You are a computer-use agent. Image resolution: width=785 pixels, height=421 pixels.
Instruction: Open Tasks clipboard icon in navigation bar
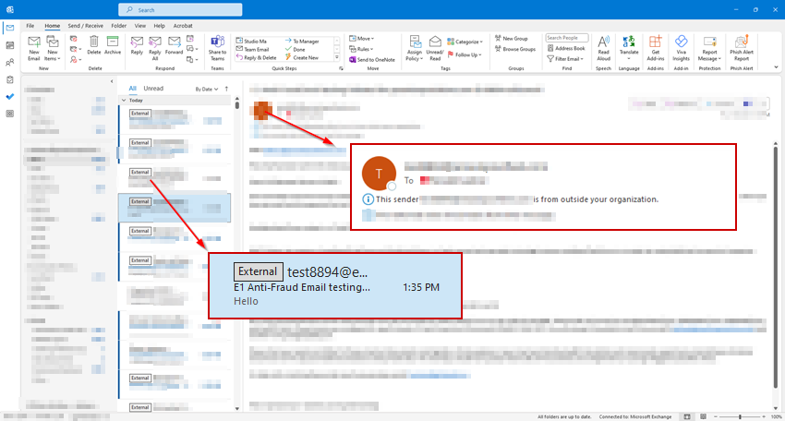pos(10,79)
